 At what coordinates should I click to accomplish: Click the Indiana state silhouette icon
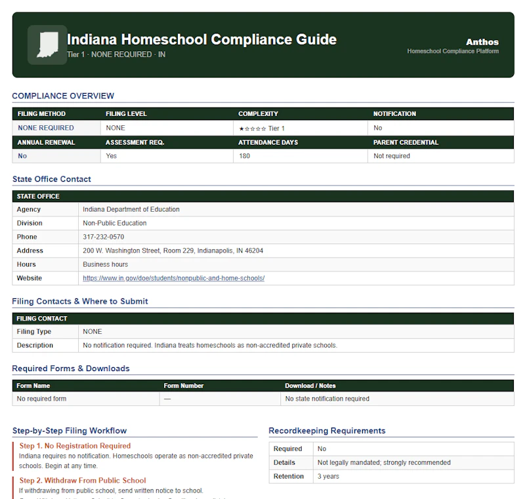pyautogui.click(x=47, y=45)
